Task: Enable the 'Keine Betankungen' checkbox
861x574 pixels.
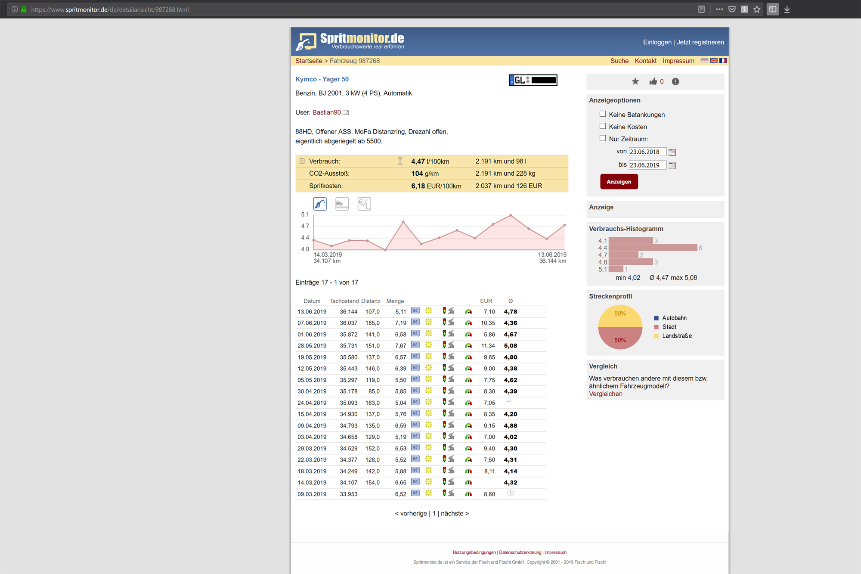Action: tap(603, 114)
